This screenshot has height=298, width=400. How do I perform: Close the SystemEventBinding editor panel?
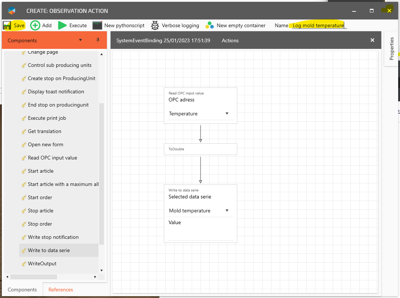(x=372, y=40)
